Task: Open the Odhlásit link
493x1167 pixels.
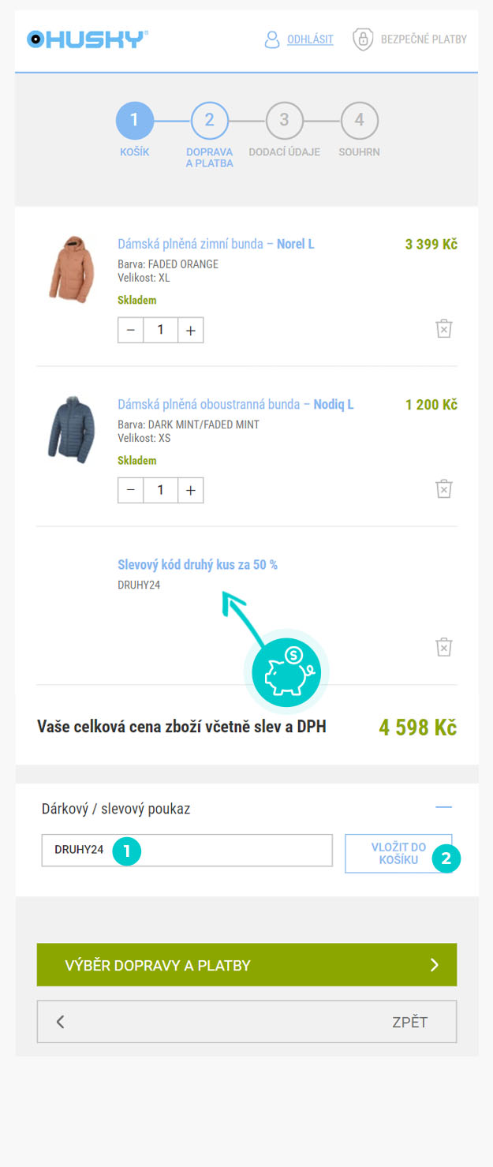Action: click(x=310, y=39)
